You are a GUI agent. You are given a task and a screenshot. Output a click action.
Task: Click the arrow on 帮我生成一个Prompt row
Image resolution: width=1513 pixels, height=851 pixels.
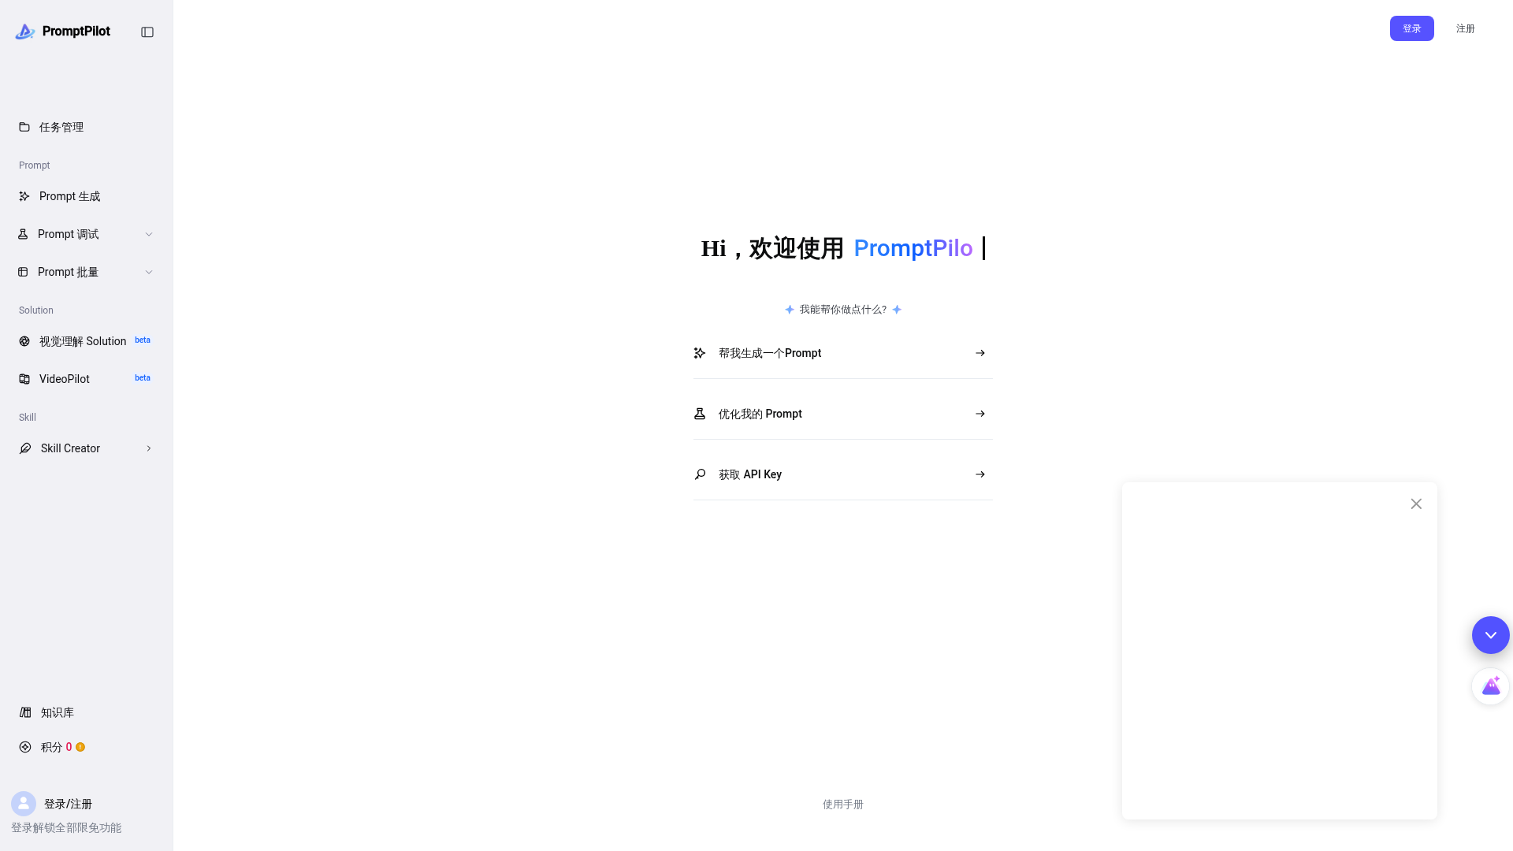click(x=980, y=353)
